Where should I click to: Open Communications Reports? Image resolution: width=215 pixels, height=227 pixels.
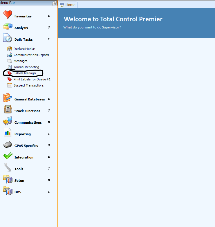coord(31,55)
